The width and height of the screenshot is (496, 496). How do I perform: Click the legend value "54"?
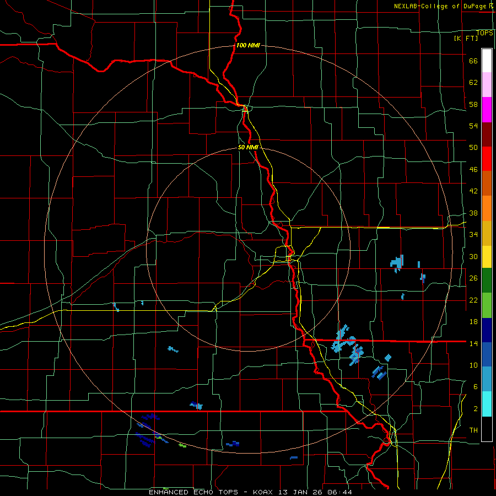coord(473,126)
